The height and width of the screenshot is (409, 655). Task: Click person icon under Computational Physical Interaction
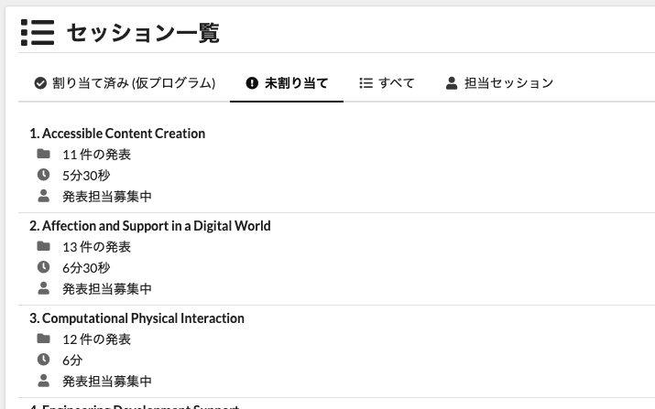click(x=43, y=380)
